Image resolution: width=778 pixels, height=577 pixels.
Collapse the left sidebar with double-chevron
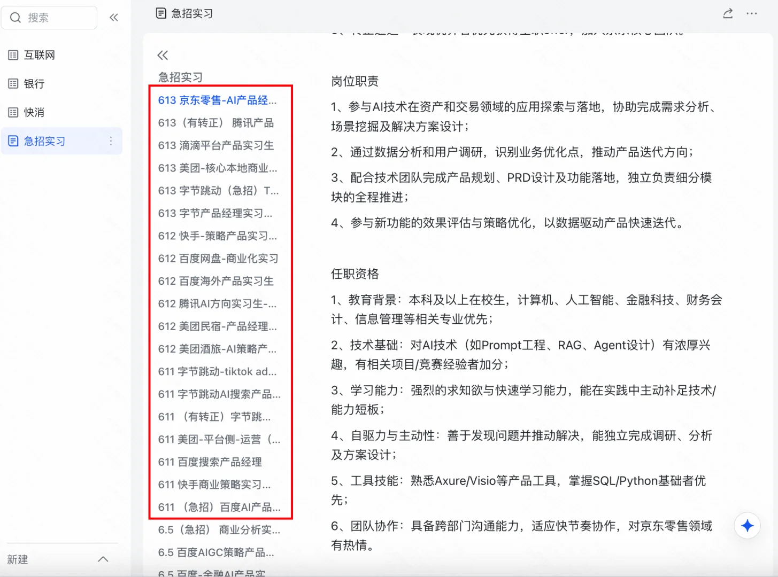click(114, 18)
